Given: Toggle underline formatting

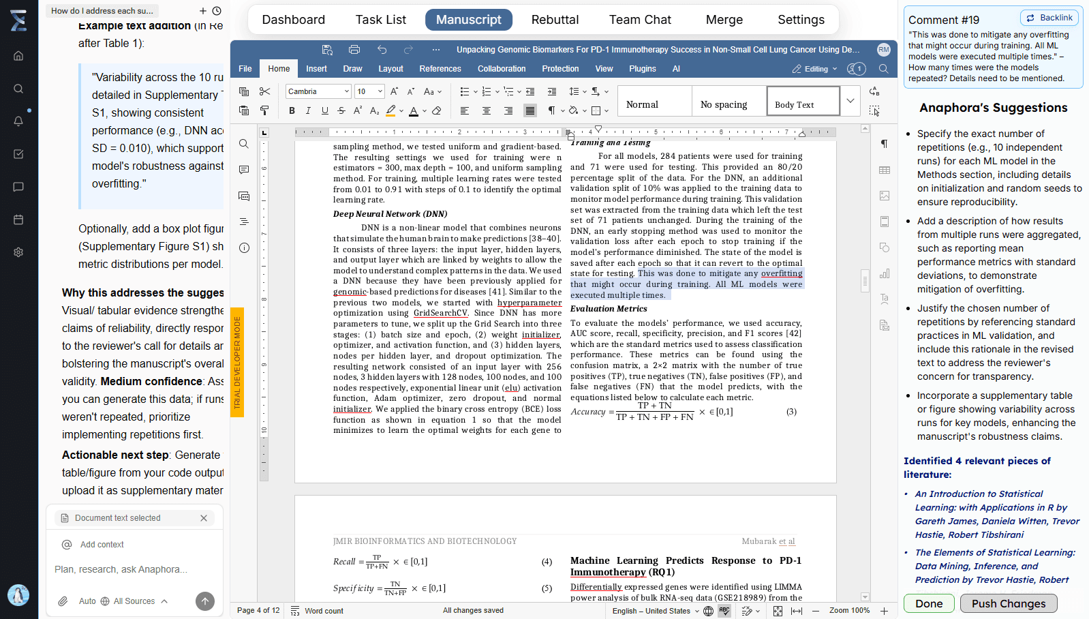Looking at the screenshot, I should coord(325,110).
